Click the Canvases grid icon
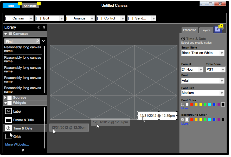231x157 pixels. click(10, 34)
